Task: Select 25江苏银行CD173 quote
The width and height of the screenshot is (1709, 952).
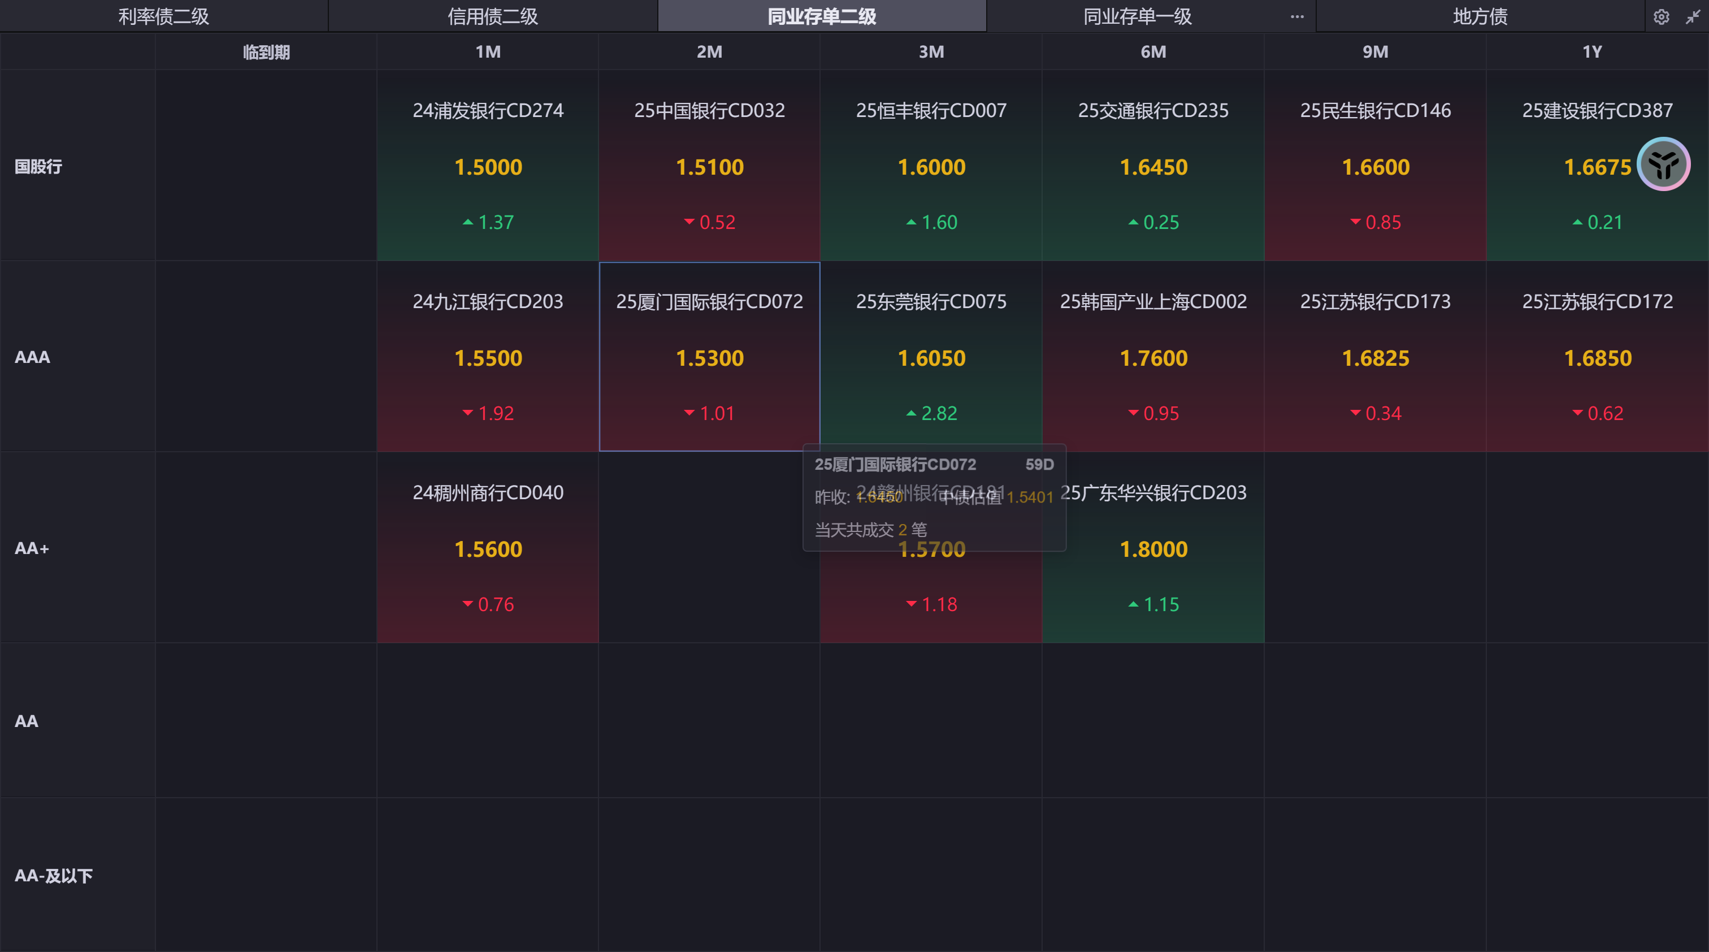Action: click(x=1376, y=357)
